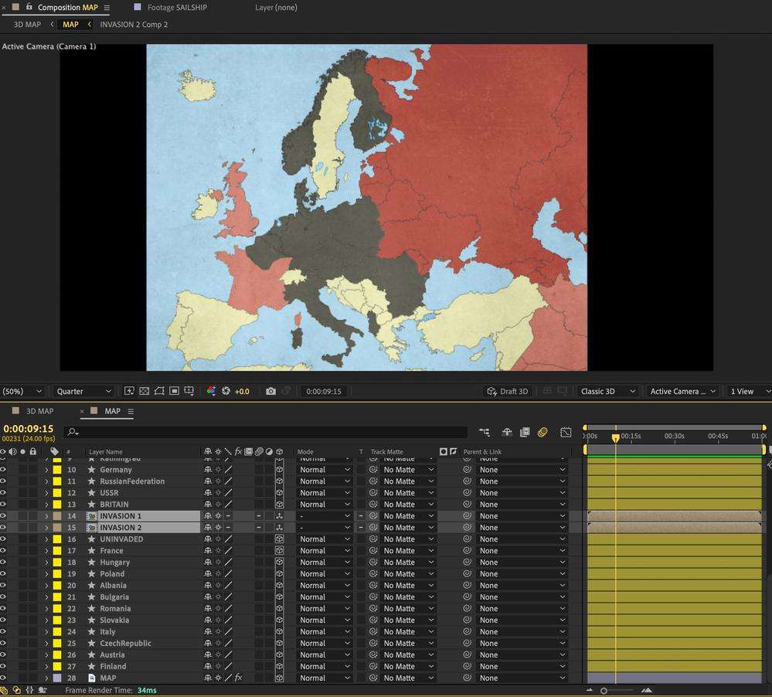The image size is (772, 697).
Task: Expand the INVASION 1 layer properties
Action: tap(46, 516)
